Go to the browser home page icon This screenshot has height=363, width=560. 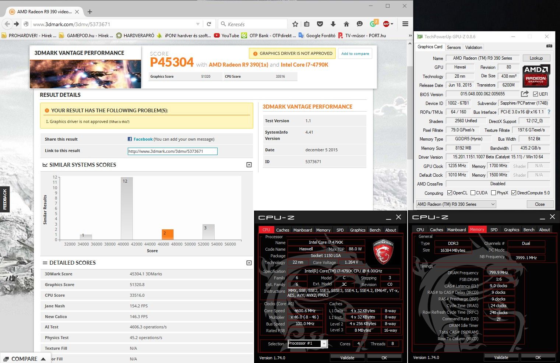(346, 24)
